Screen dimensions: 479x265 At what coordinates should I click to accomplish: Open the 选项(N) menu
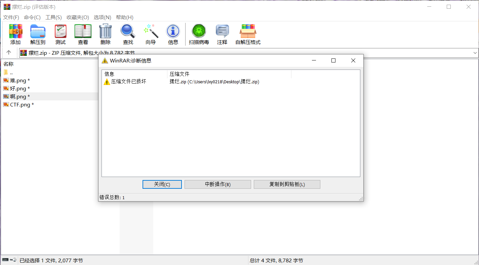click(x=102, y=17)
